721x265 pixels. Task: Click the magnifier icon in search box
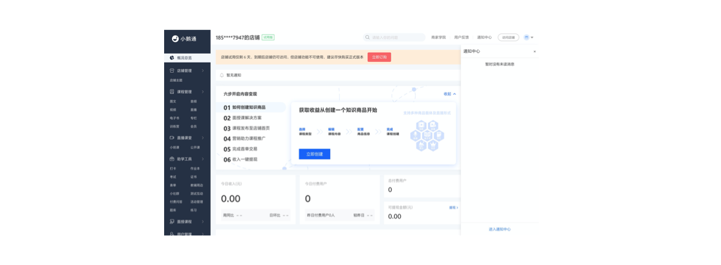367,37
